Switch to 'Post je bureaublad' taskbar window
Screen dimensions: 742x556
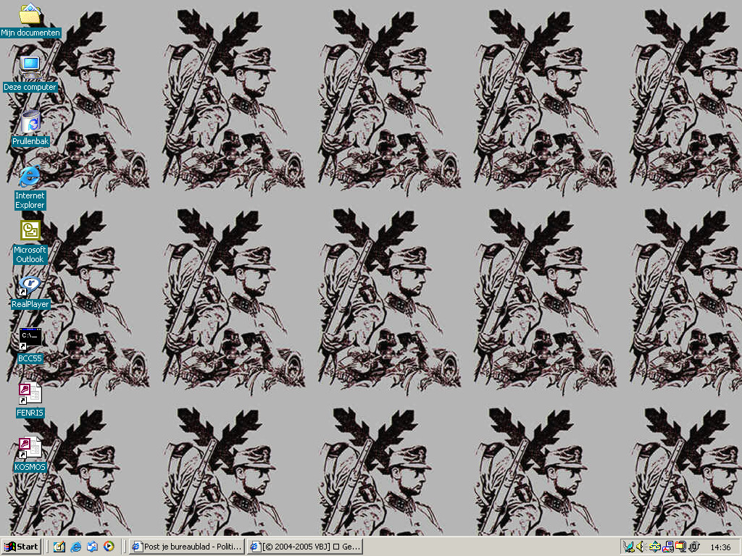tap(186, 547)
